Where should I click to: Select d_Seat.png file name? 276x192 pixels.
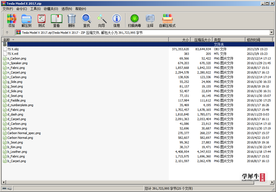15,96
